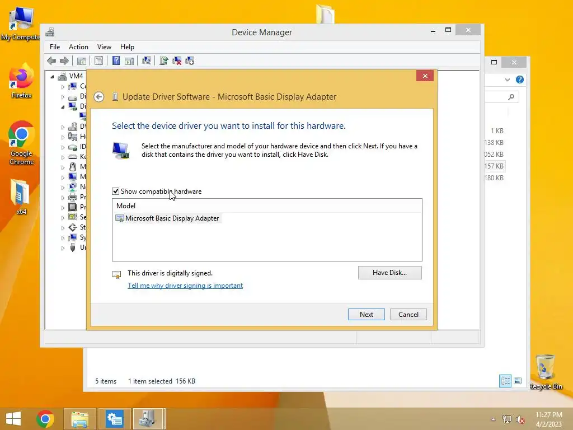
Task: Open the View menu
Action: point(104,47)
